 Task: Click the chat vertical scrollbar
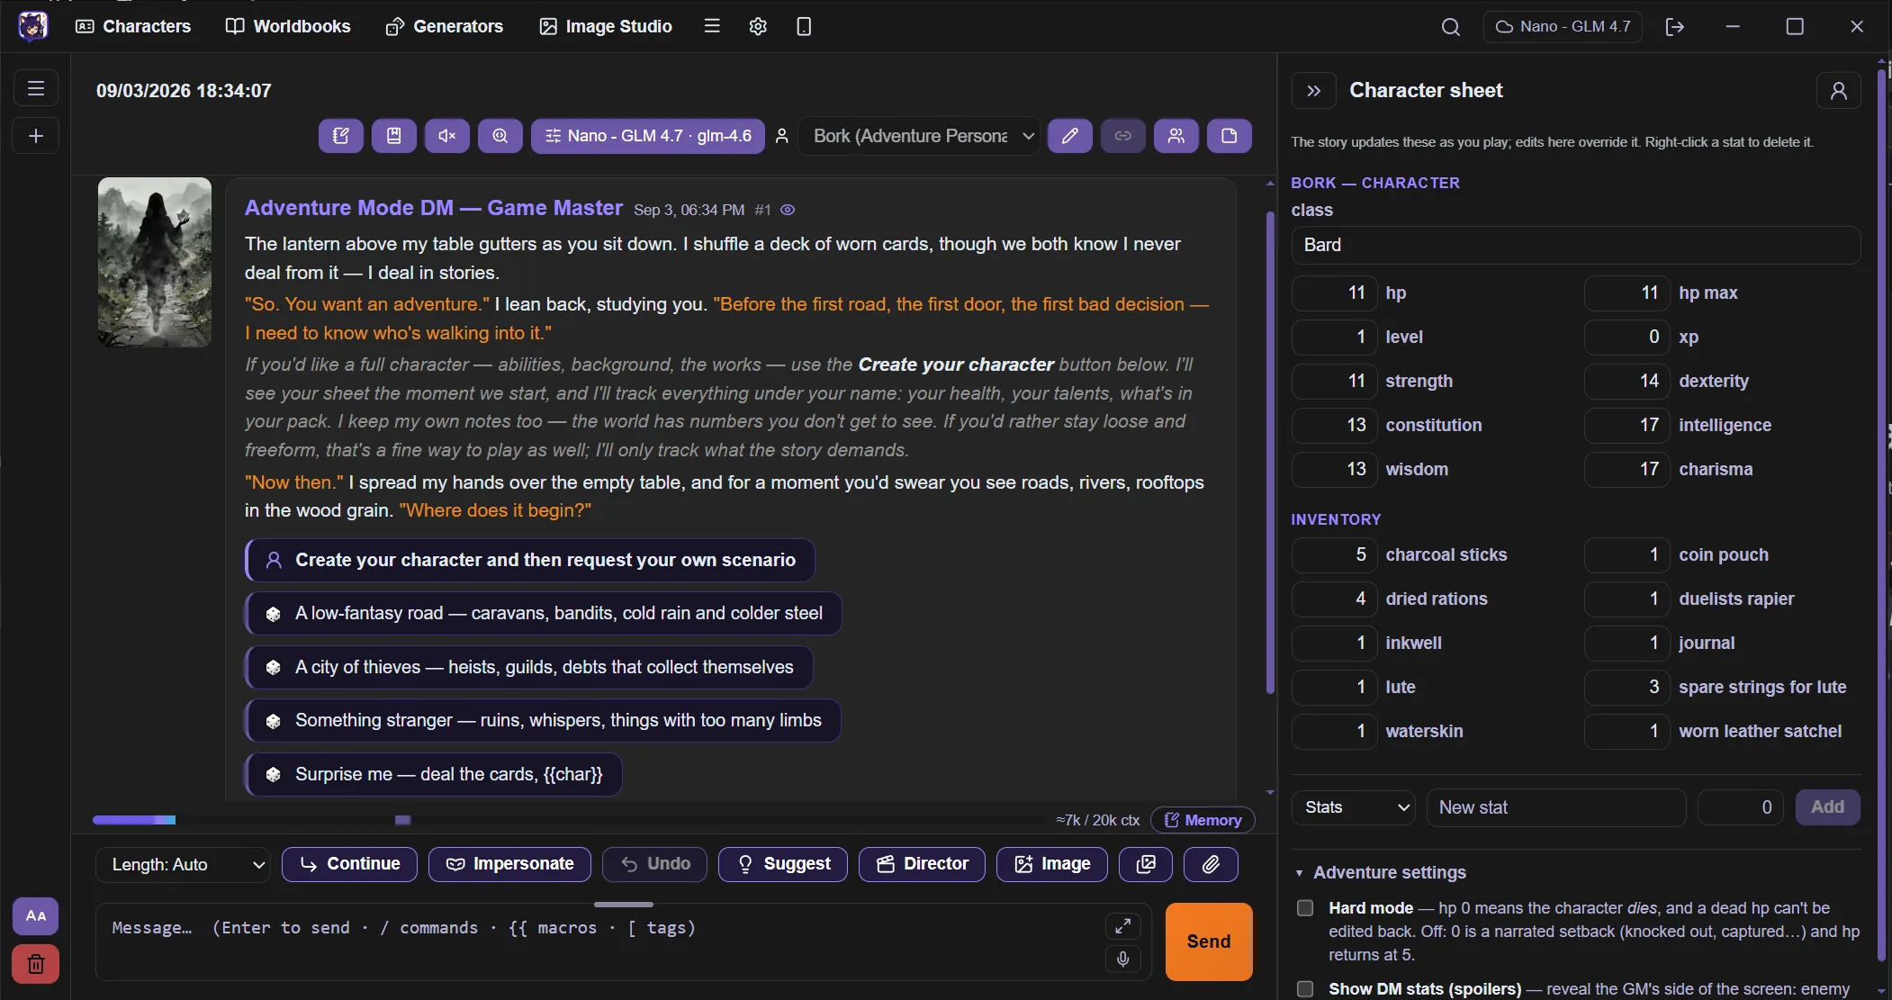pos(1270,452)
